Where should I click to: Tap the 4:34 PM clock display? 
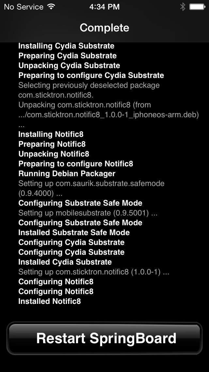(104, 7)
